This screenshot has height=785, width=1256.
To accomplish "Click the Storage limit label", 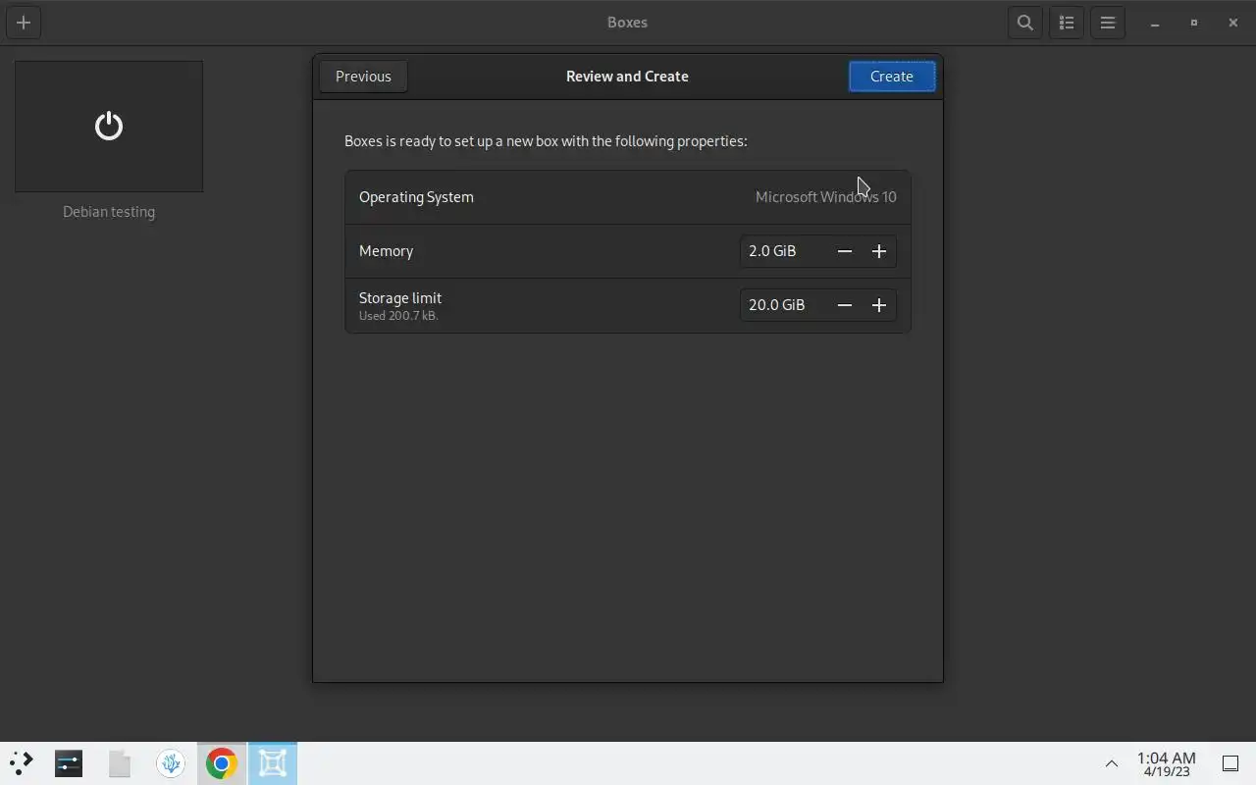I will (x=400, y=298).
